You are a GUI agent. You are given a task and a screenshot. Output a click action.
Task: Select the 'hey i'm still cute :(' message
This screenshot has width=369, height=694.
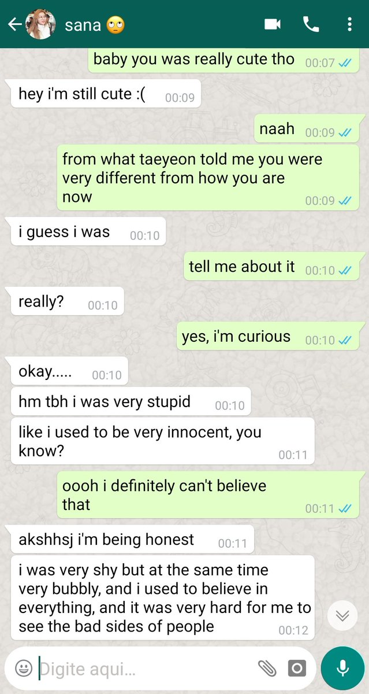point(106,94)
